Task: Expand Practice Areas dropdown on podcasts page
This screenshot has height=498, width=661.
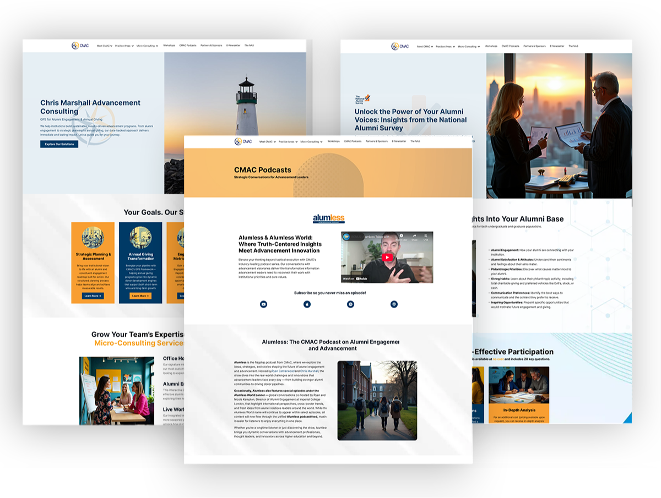Action: [288, 141]
